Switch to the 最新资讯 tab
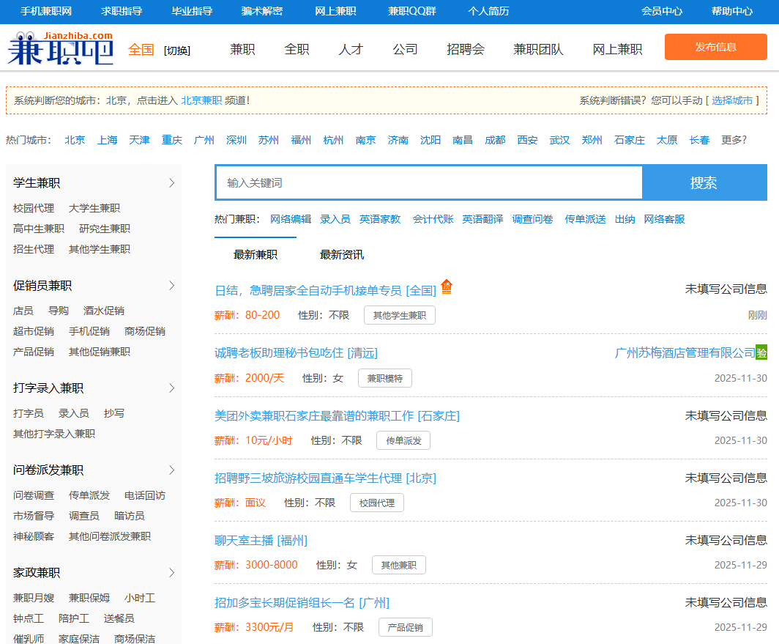The height and width of the screenshot is (644, 779). [x=342, y=254]
